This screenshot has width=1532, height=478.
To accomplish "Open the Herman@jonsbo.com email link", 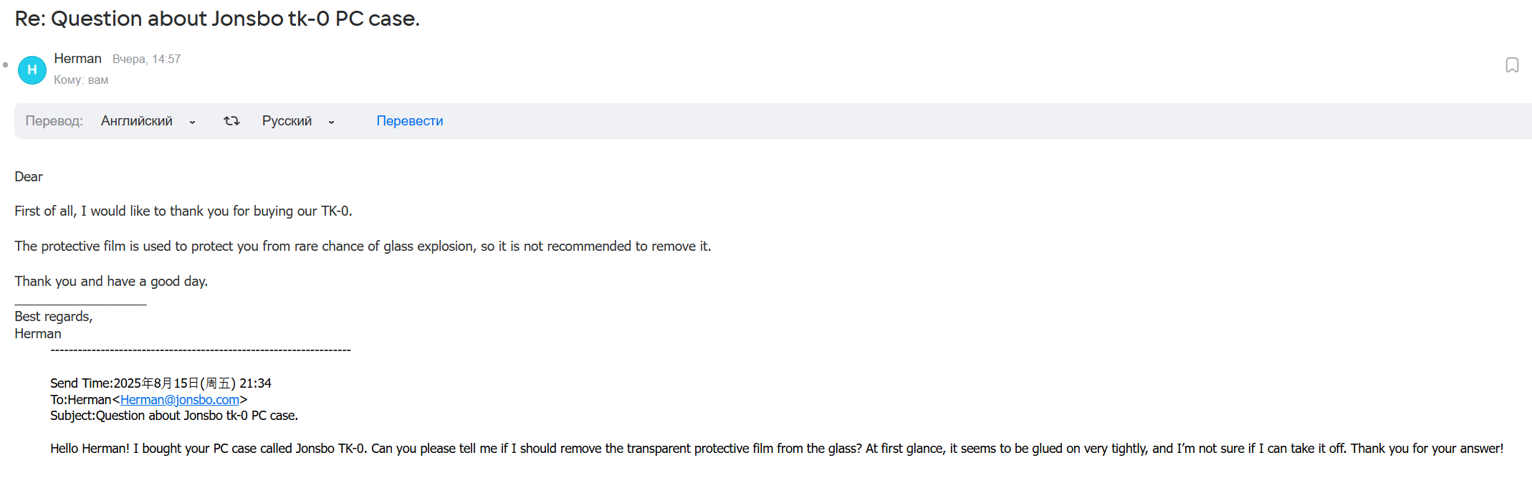I will (180, 400).
